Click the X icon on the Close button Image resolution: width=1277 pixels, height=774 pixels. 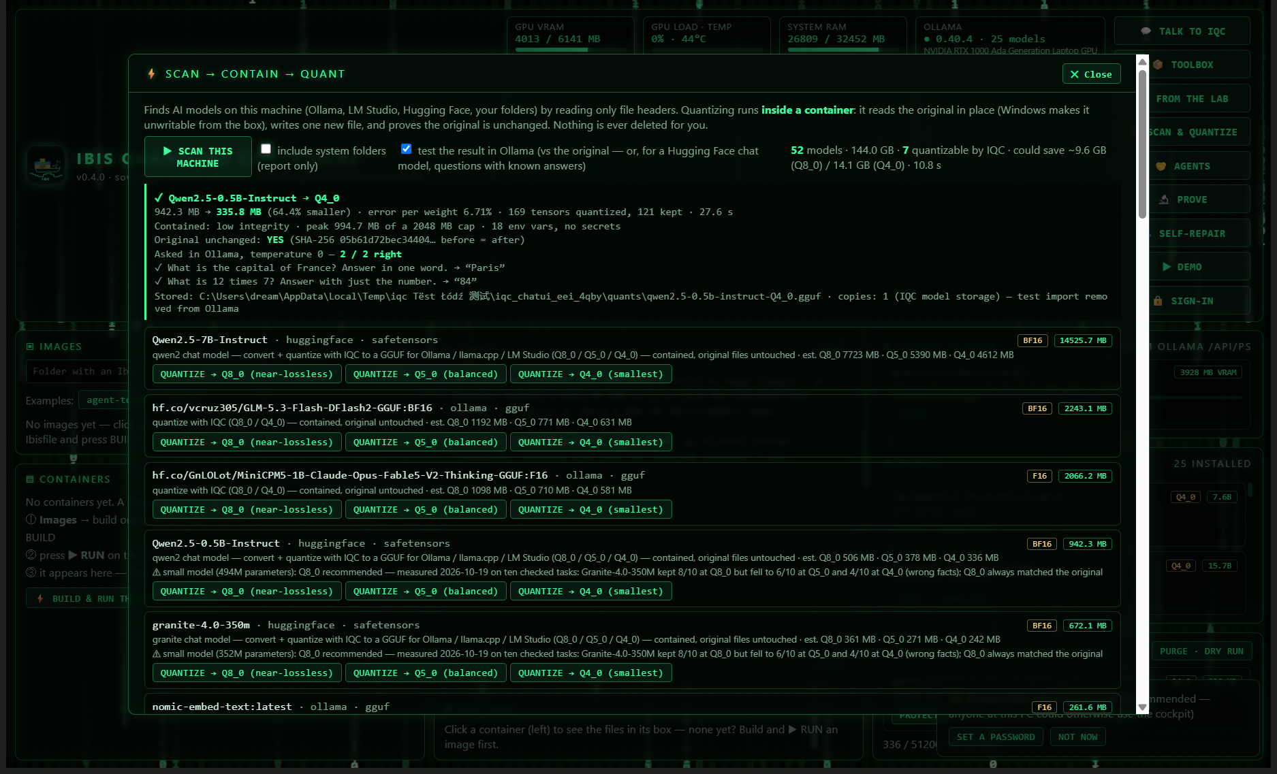click(x=1075, y=74)
